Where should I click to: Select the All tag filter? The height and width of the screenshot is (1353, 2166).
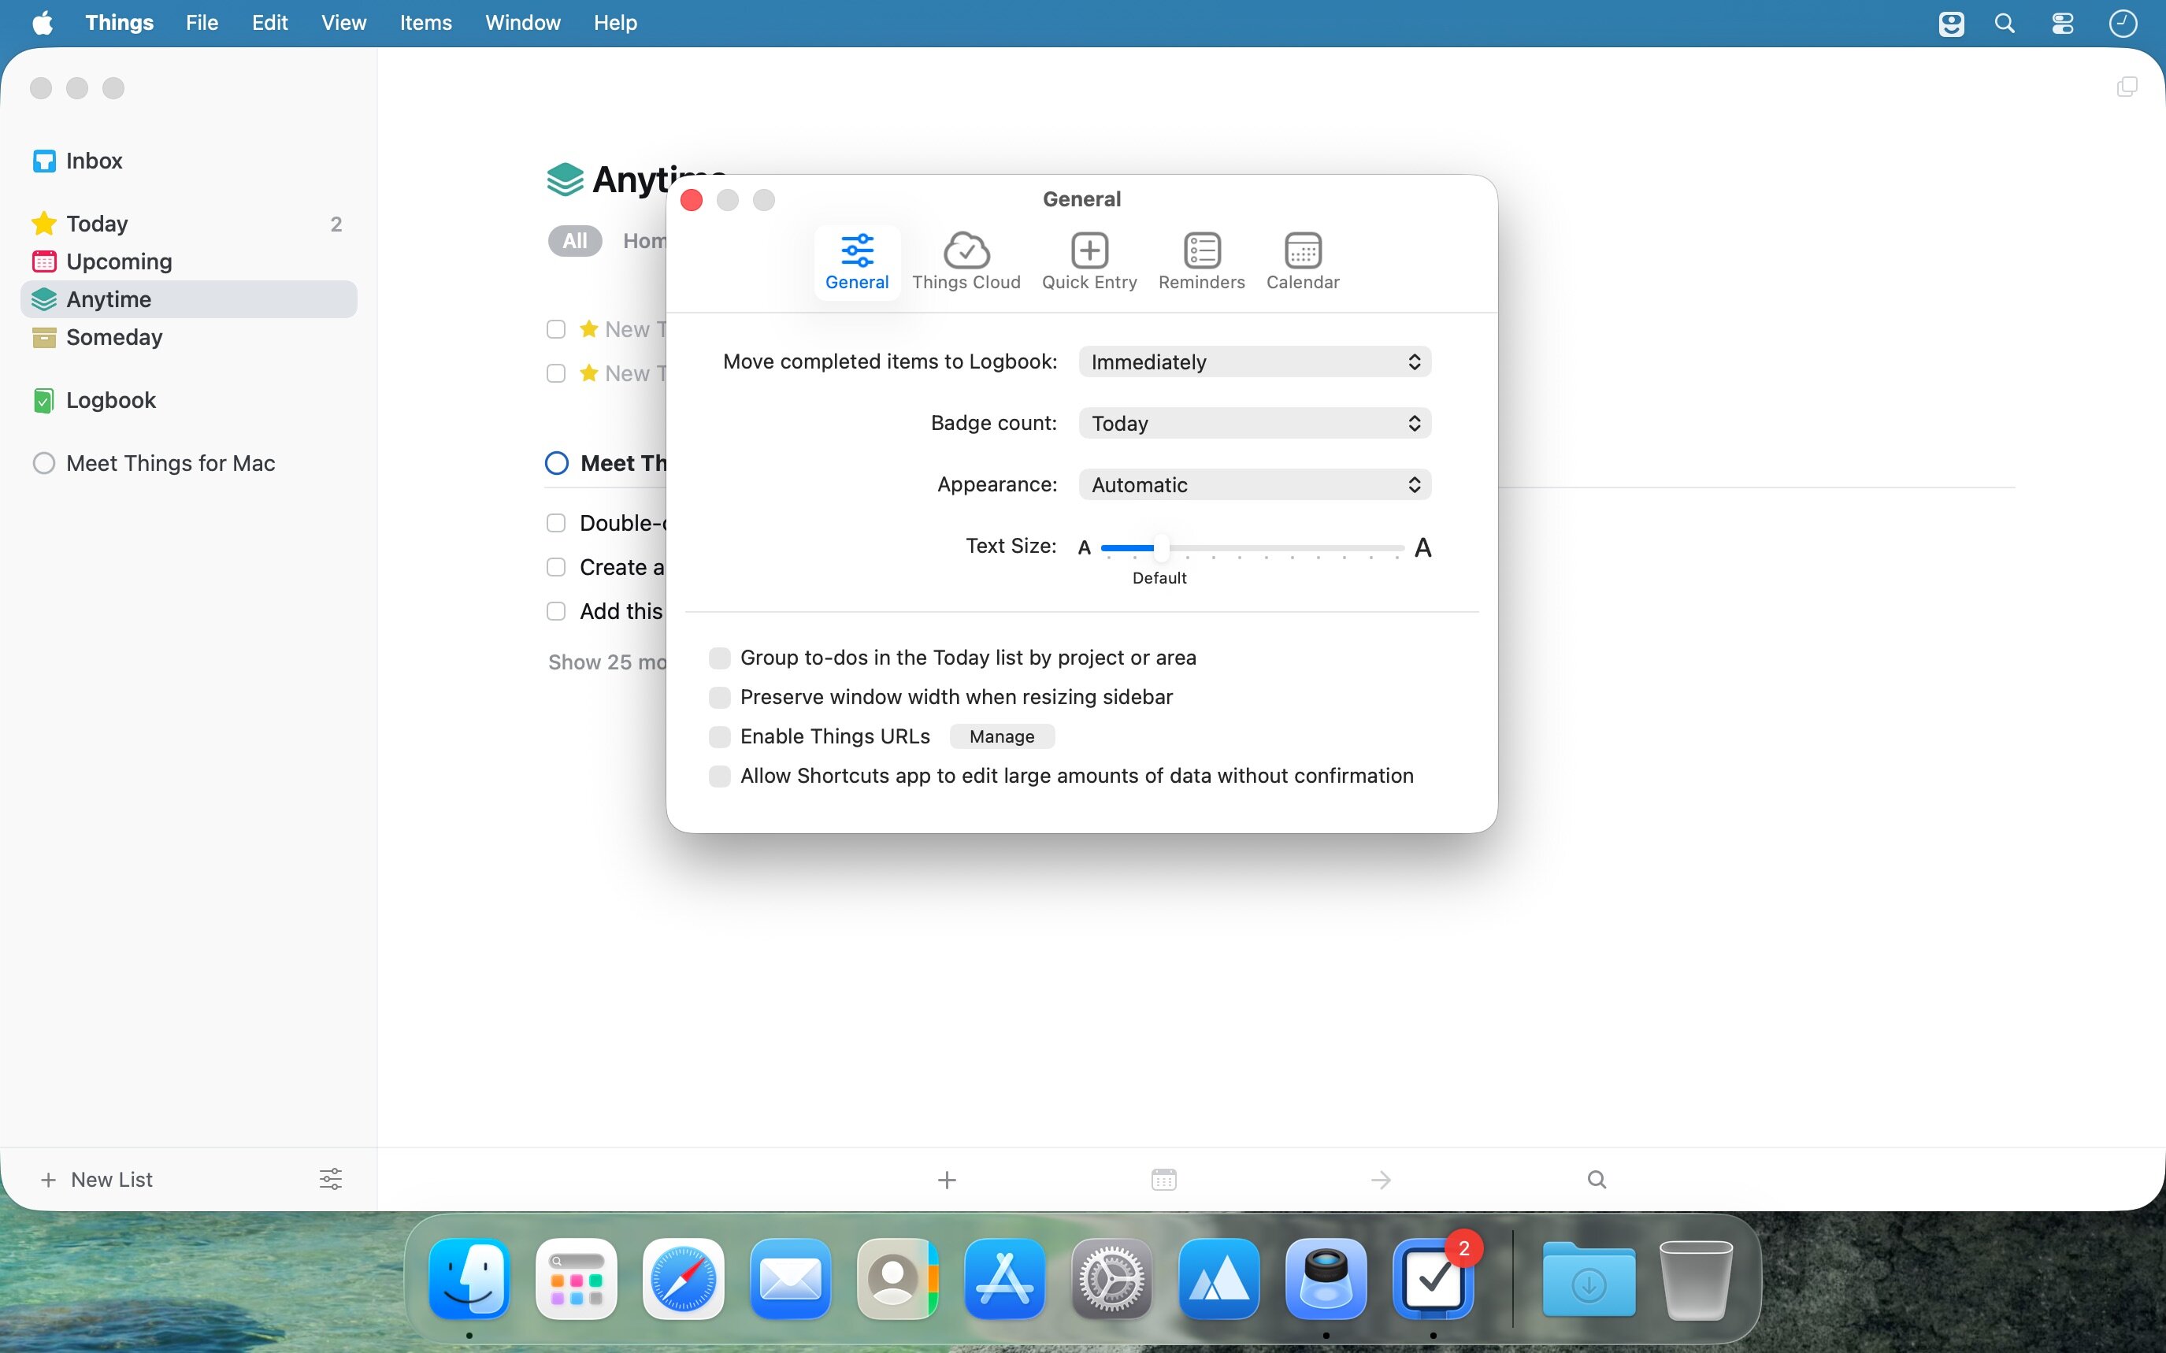574,241
